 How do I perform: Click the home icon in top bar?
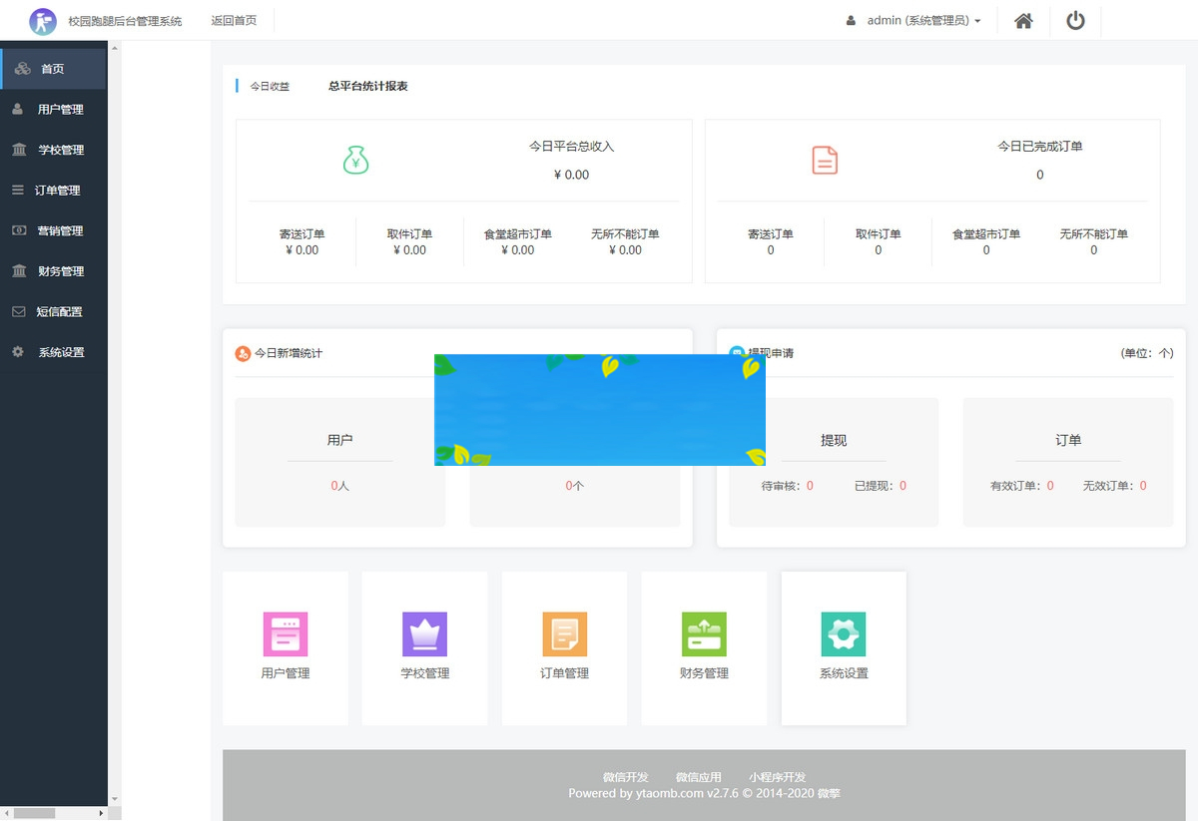pyautogui.click(x=1022, y=20)
